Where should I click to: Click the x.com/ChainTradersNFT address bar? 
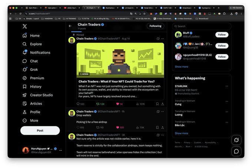[77, 14]
